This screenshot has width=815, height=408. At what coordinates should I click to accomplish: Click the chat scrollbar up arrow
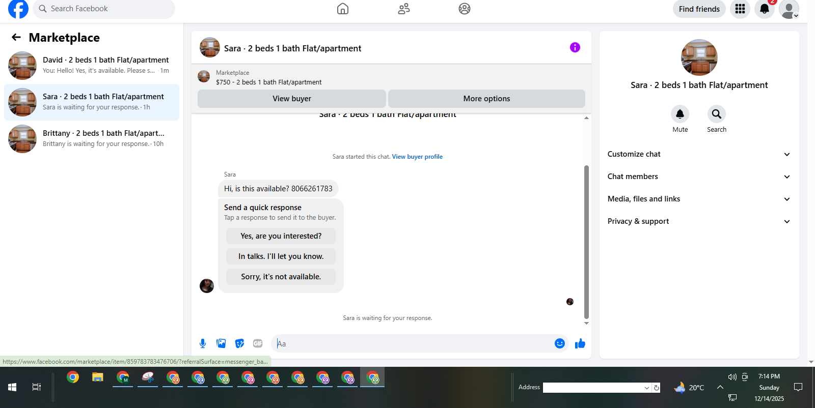click(x=586, y=118)
